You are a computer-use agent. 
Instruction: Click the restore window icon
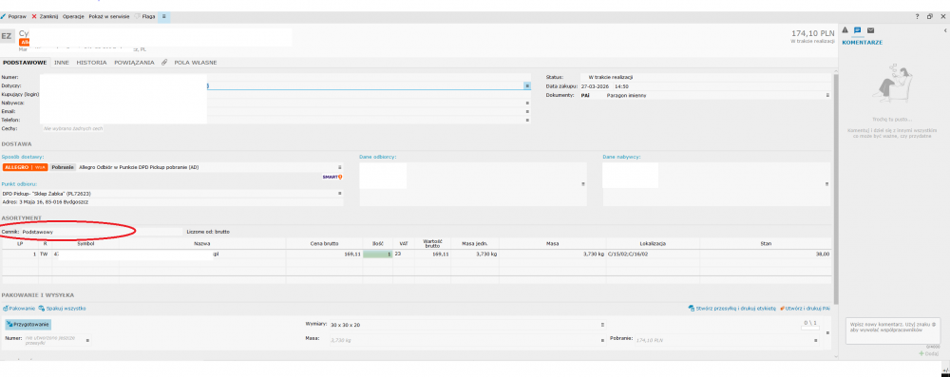[930, 16]
